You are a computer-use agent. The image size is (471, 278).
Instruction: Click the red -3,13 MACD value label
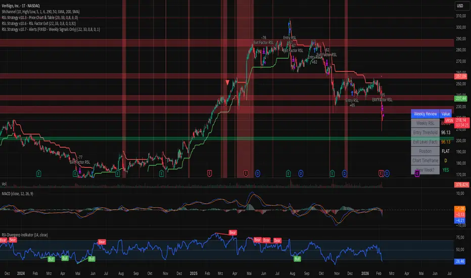point(460,214)
